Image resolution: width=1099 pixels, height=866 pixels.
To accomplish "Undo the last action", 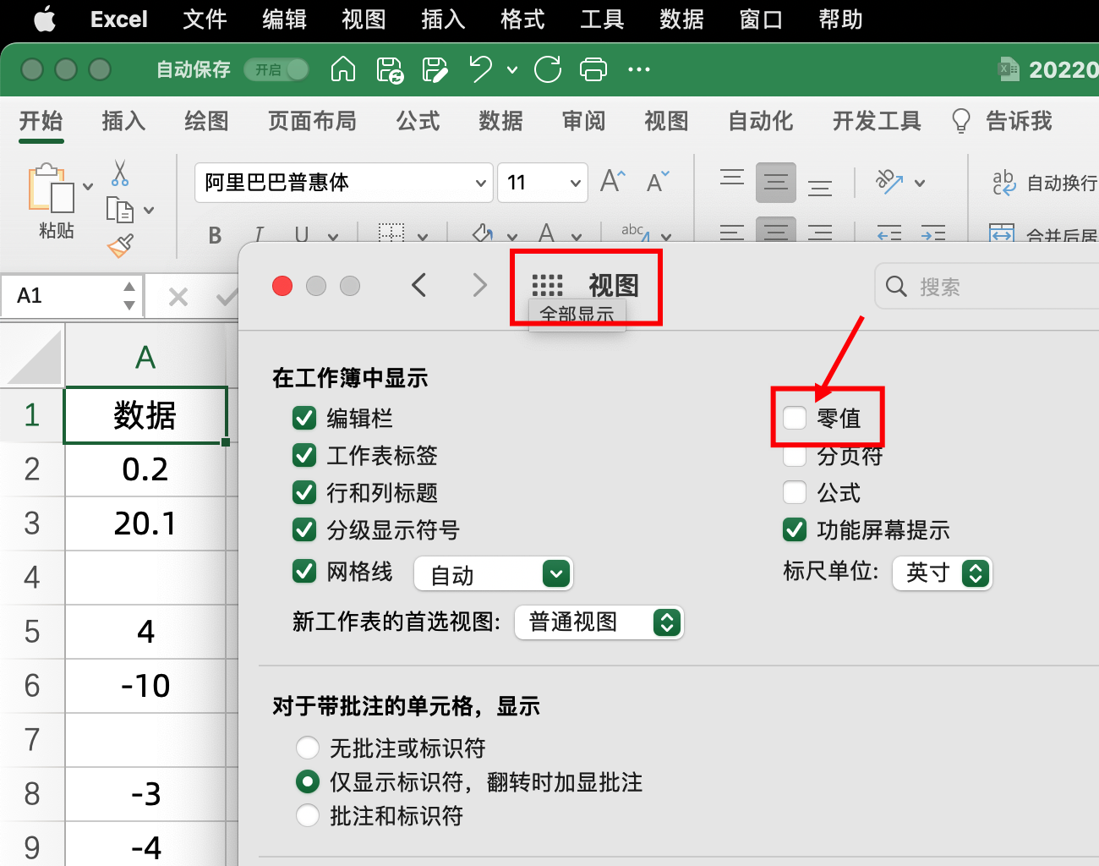I will coord(481,69).
